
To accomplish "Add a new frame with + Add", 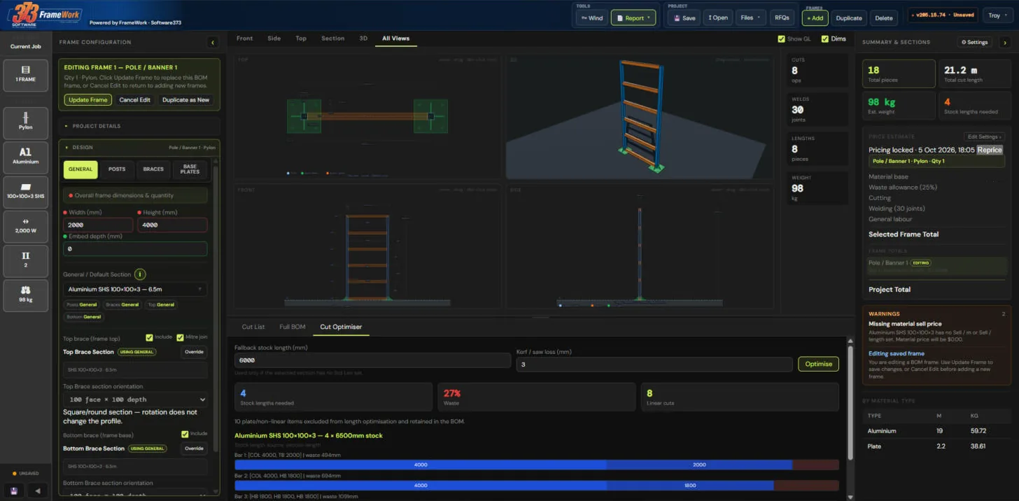I will 815,17.
